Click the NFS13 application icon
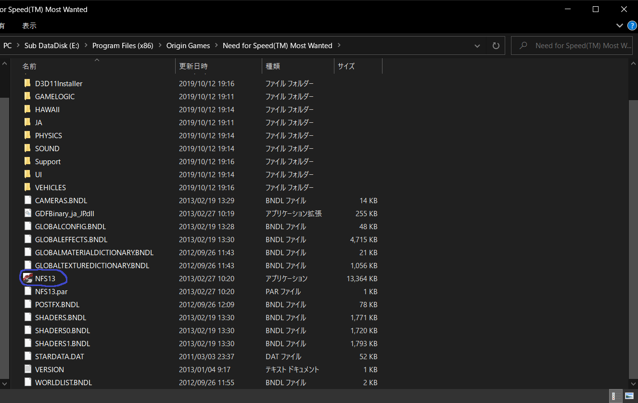 [x=27, y=278]
